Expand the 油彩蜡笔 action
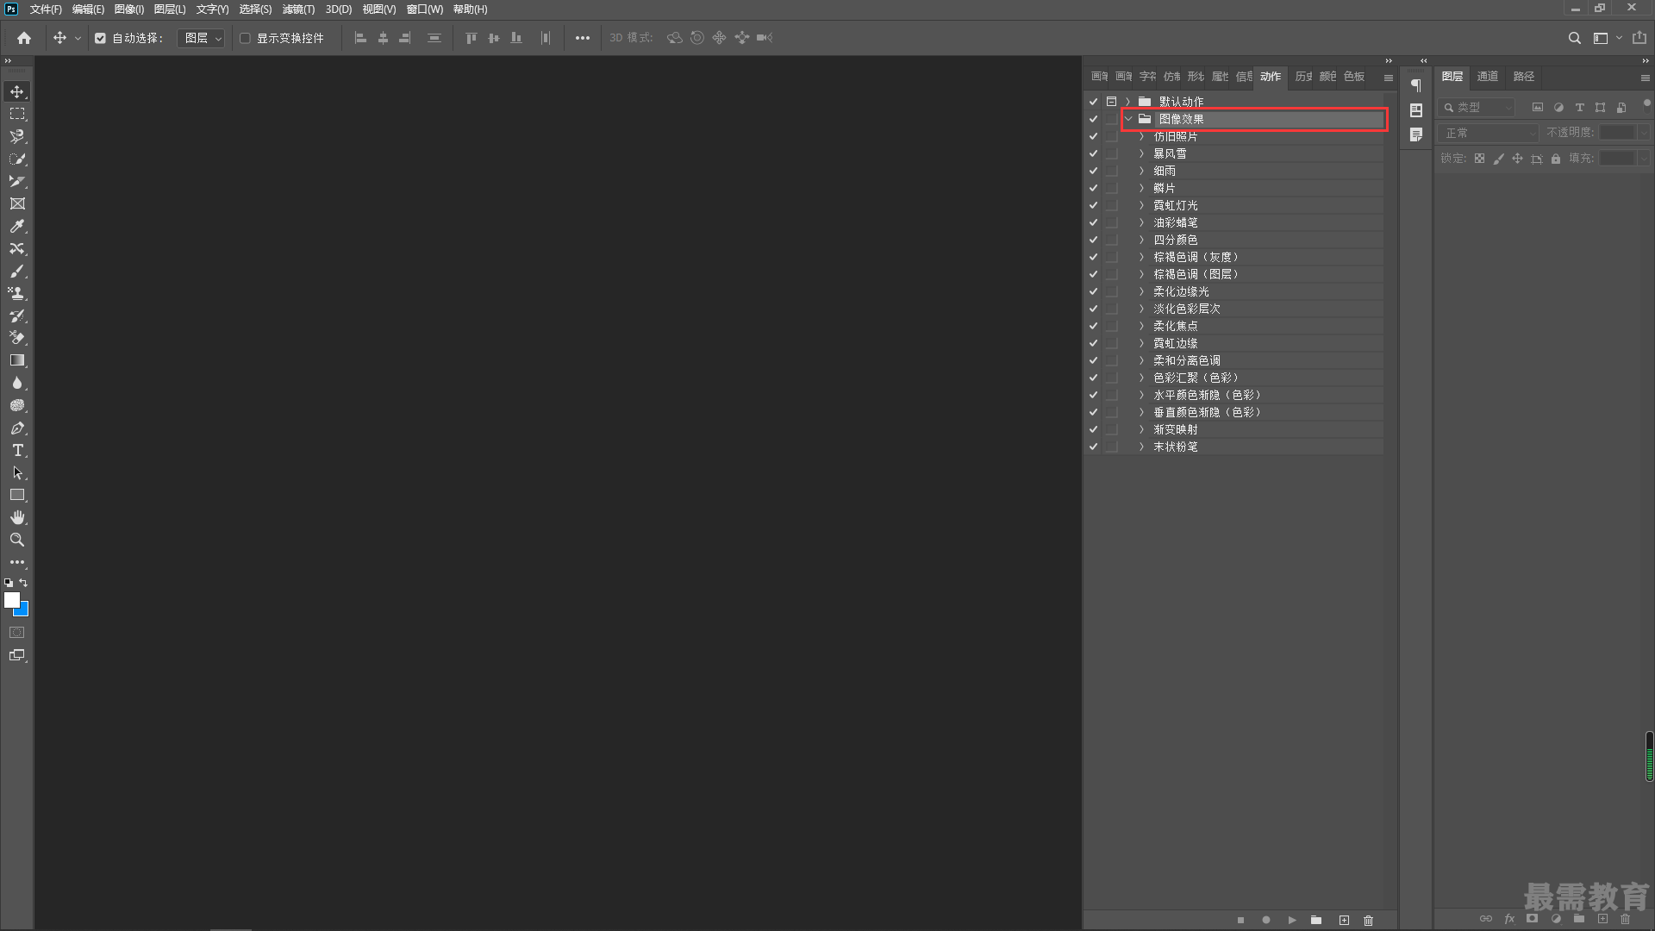Screen dimensions: 1655x931 click(1141, 222)
